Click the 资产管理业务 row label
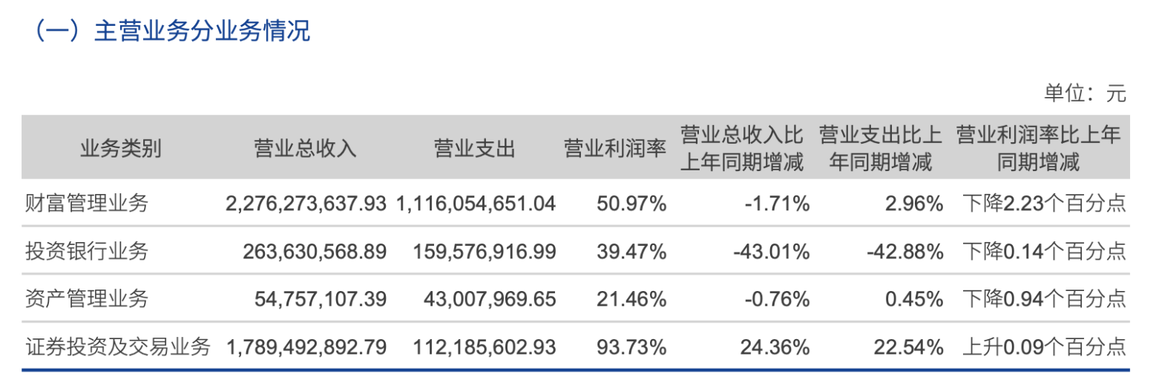The image size is (1156, 388). [x=87, y=299]
